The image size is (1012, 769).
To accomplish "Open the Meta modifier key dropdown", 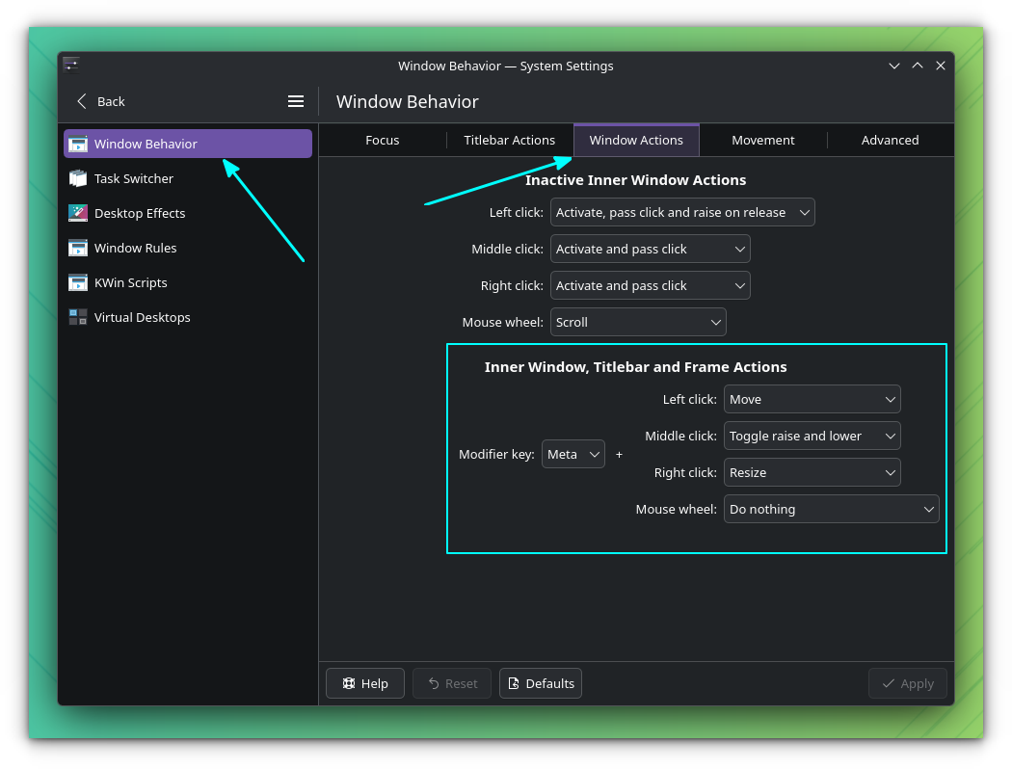I will coord(573,454).
